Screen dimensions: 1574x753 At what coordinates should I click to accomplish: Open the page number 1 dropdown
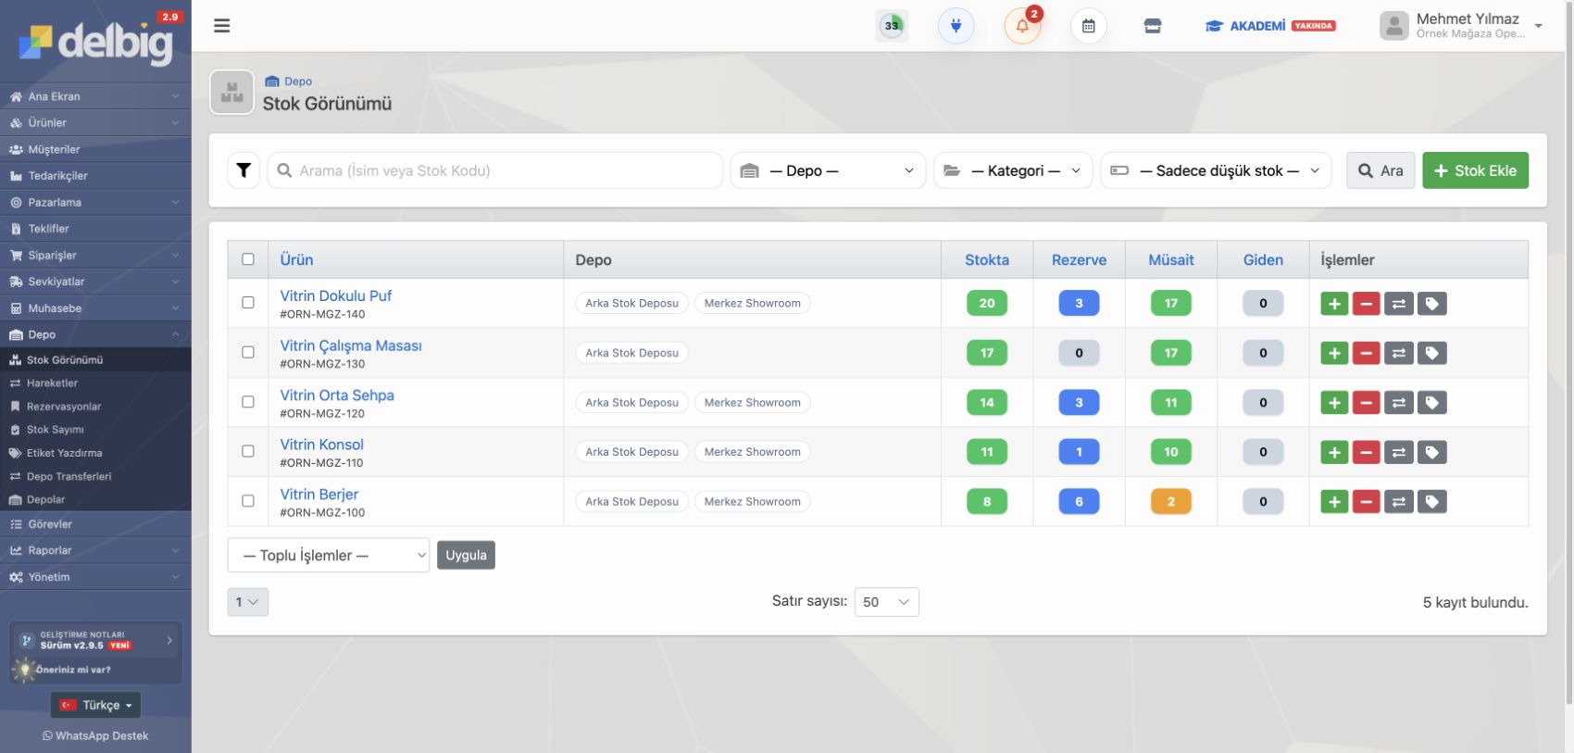coord(248,602)
